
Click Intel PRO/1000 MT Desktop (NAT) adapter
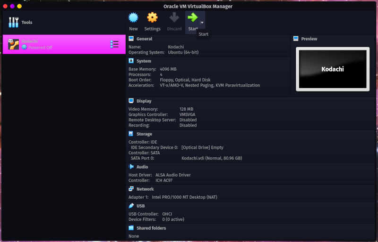[184, 197]
